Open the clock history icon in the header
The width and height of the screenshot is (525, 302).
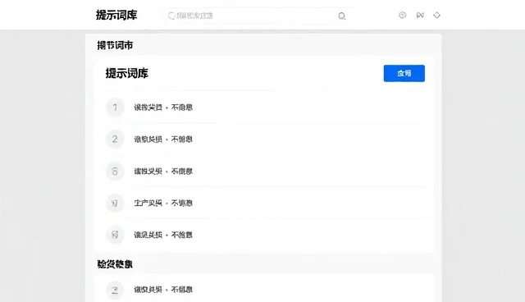coord(403,15)
